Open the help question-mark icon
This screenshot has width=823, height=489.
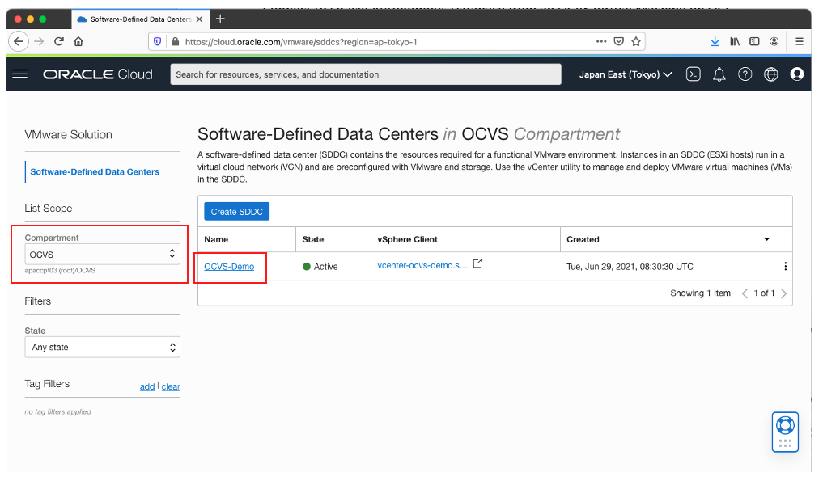(745, 74)
